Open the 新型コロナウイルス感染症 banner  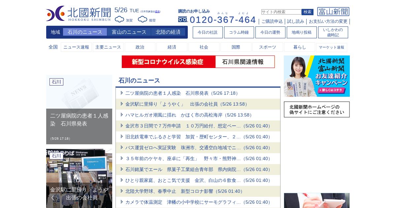pyautogui.click(x=198, y=62)
